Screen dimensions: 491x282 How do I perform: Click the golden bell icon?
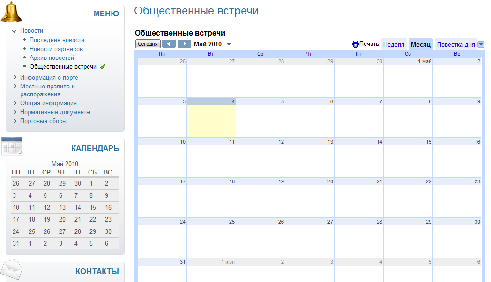pos(12,12)
